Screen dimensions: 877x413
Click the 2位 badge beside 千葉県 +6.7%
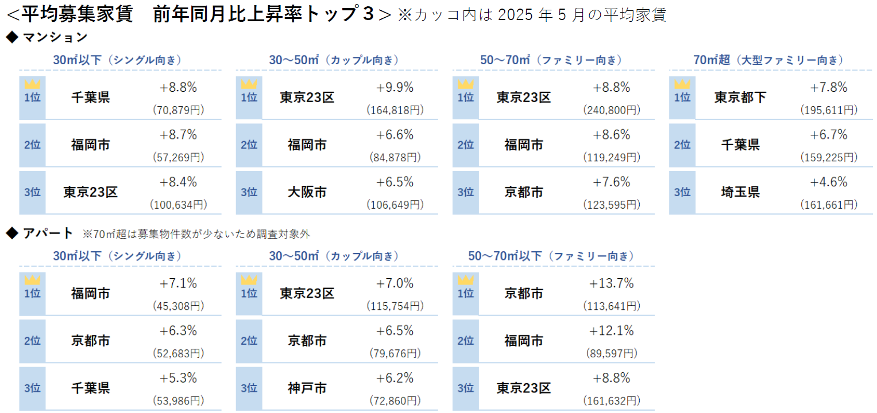point(682,145)
